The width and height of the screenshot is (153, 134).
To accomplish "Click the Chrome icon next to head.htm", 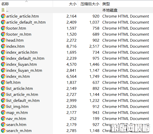I will pos(3,40).
